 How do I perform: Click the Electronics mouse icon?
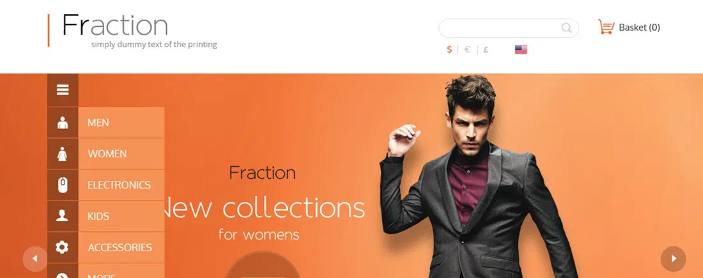coord(63,185)
